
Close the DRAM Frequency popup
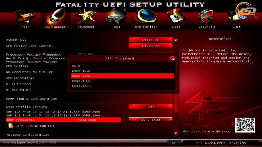pos(172,58)
